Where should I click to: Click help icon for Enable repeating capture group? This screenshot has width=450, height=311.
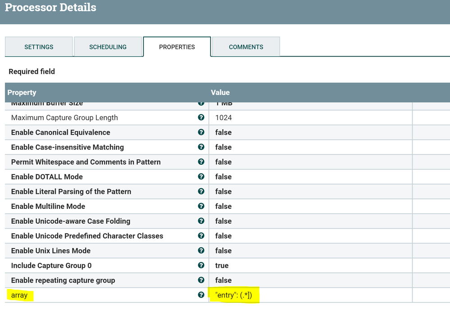[201, 280]
